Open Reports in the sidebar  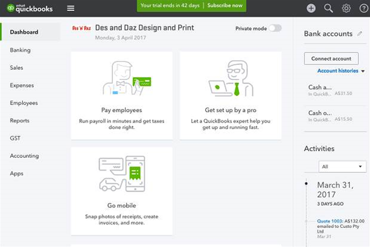click(20, 121)
